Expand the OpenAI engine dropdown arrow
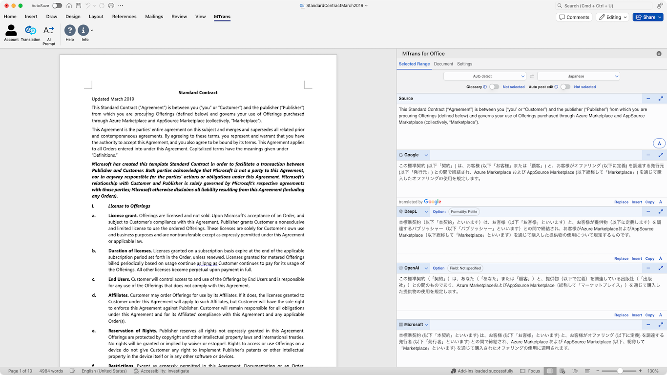The height and width of the screenshot is (375, 667). [x=426, y=268]
